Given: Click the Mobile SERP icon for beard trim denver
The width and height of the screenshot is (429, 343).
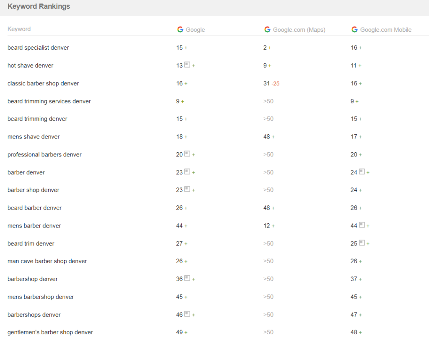Looking at the screenshot, I should point(362,243).
